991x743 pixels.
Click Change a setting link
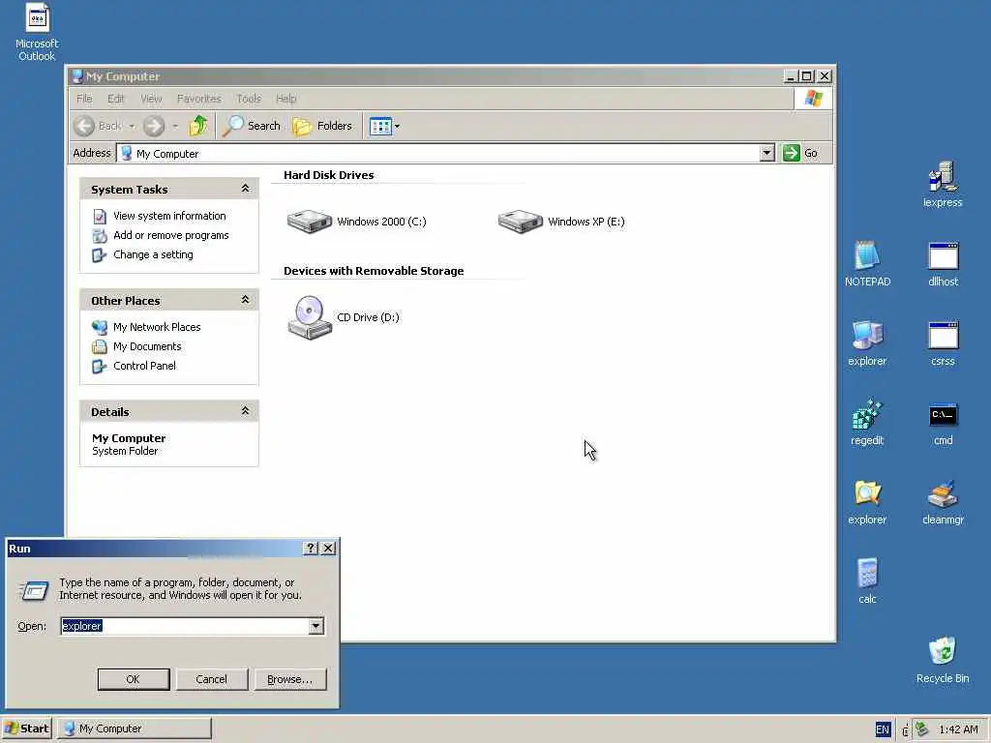pyautogui.click(x=153, y=254)
